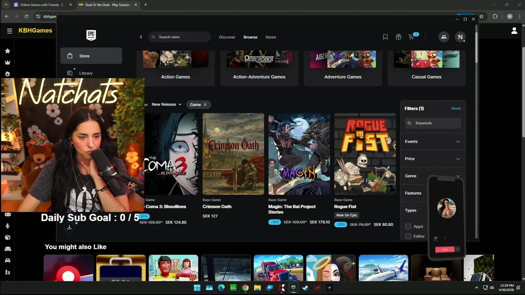Expand the Features filter section
525x295 pixels.
click(x=414, y=193)
